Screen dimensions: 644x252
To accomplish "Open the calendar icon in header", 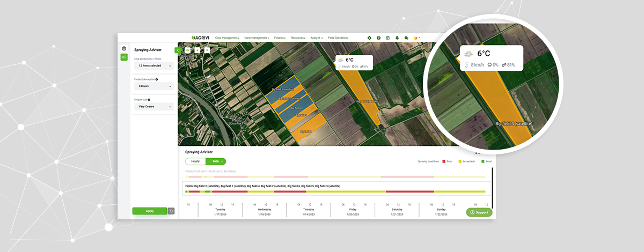I will click(387, 38).
